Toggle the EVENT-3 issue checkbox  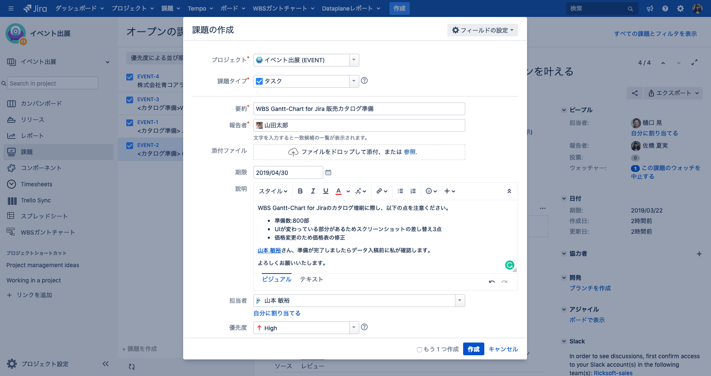[x=130, y=100]
